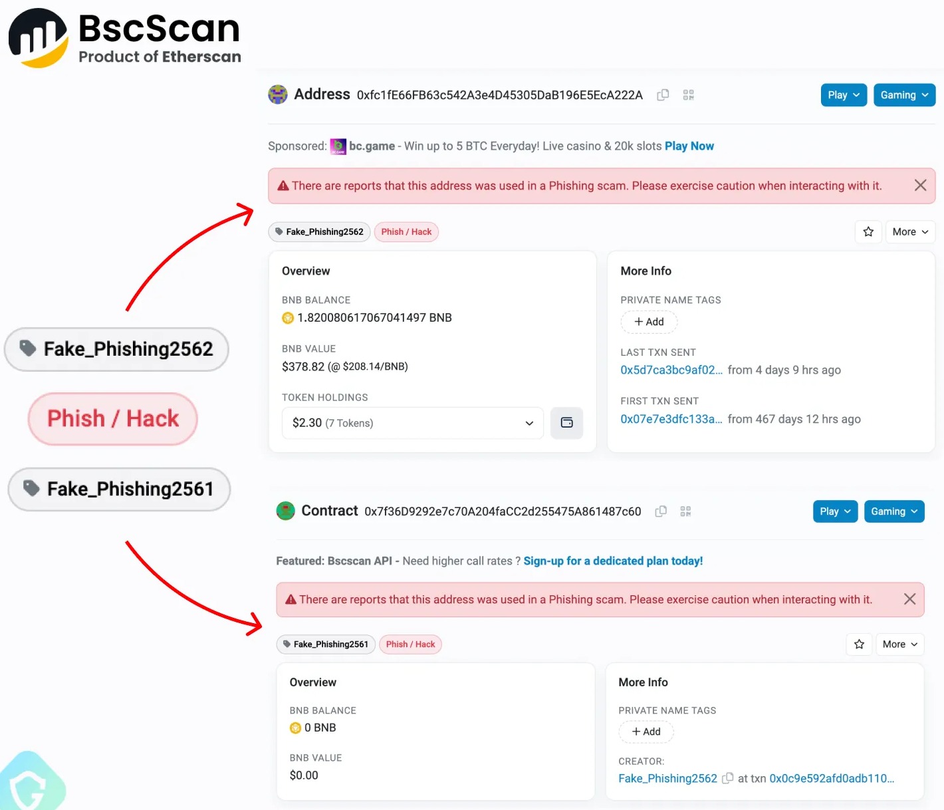Copy the top Address hash to clipboard
The image size is (944, 810).
click(663, 95)
